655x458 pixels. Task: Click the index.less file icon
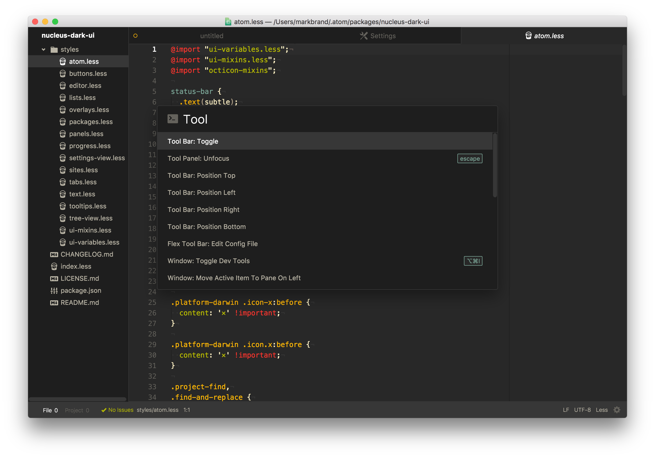pos(54,266)
